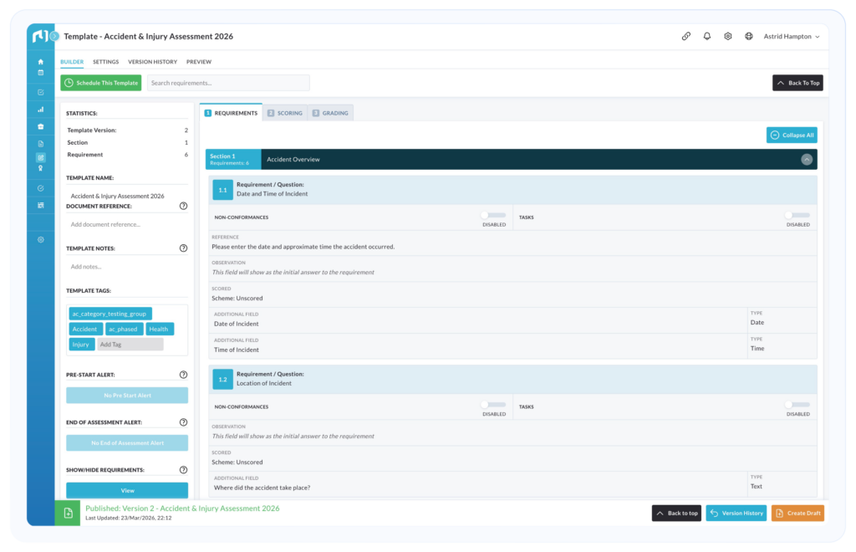Open Version History from footer button
The image size is (856, 552).
(x=736, y=514)
